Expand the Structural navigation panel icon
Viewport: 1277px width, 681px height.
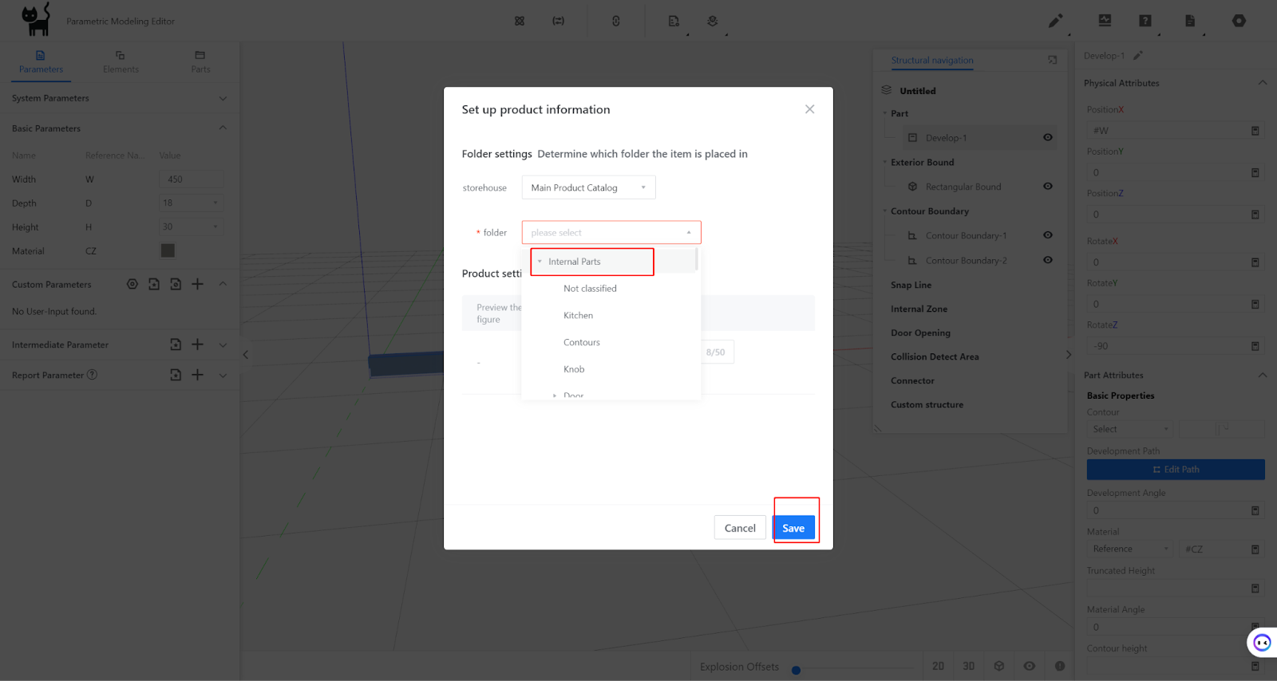point(1053,60)
